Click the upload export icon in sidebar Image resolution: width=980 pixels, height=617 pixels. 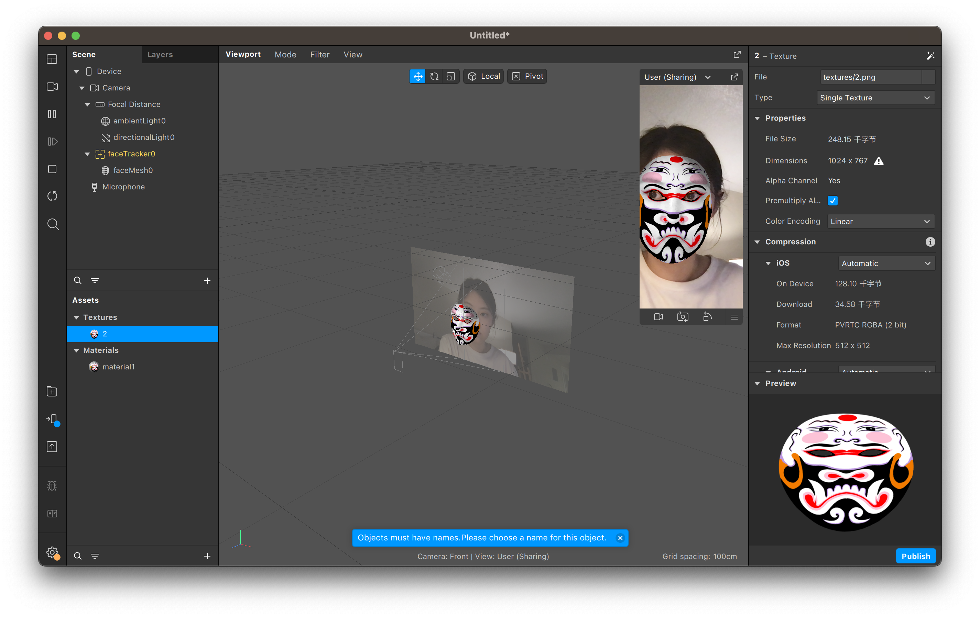point(52,447)
